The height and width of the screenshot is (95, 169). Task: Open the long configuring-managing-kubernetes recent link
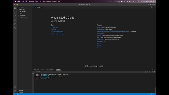[113, 31]
